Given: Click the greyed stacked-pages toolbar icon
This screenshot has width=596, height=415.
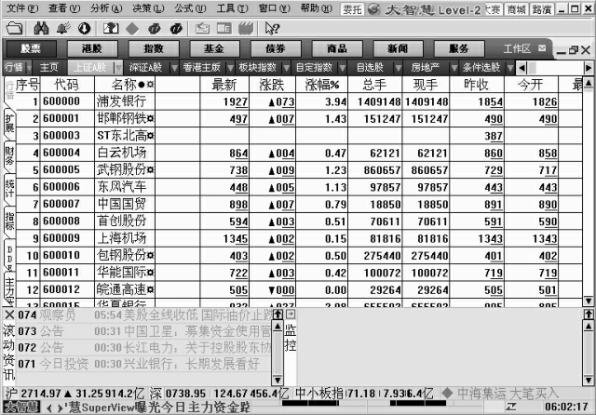Looking at the screenshot, I should tap(246, 29).
